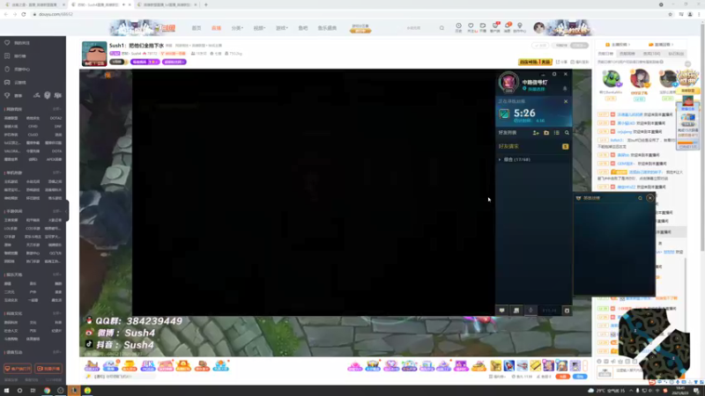Image resolution: width=705 pixels, height=396 pixels.
Task: Open the Windows Start button
Action: click(6, 391)
